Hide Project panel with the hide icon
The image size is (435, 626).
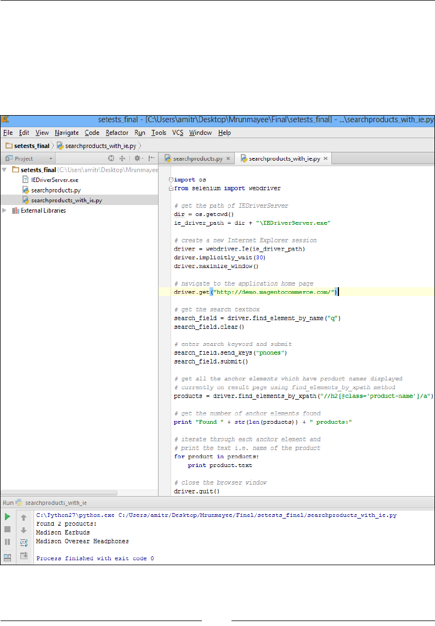pyautogui.click(x=151, y=158)
